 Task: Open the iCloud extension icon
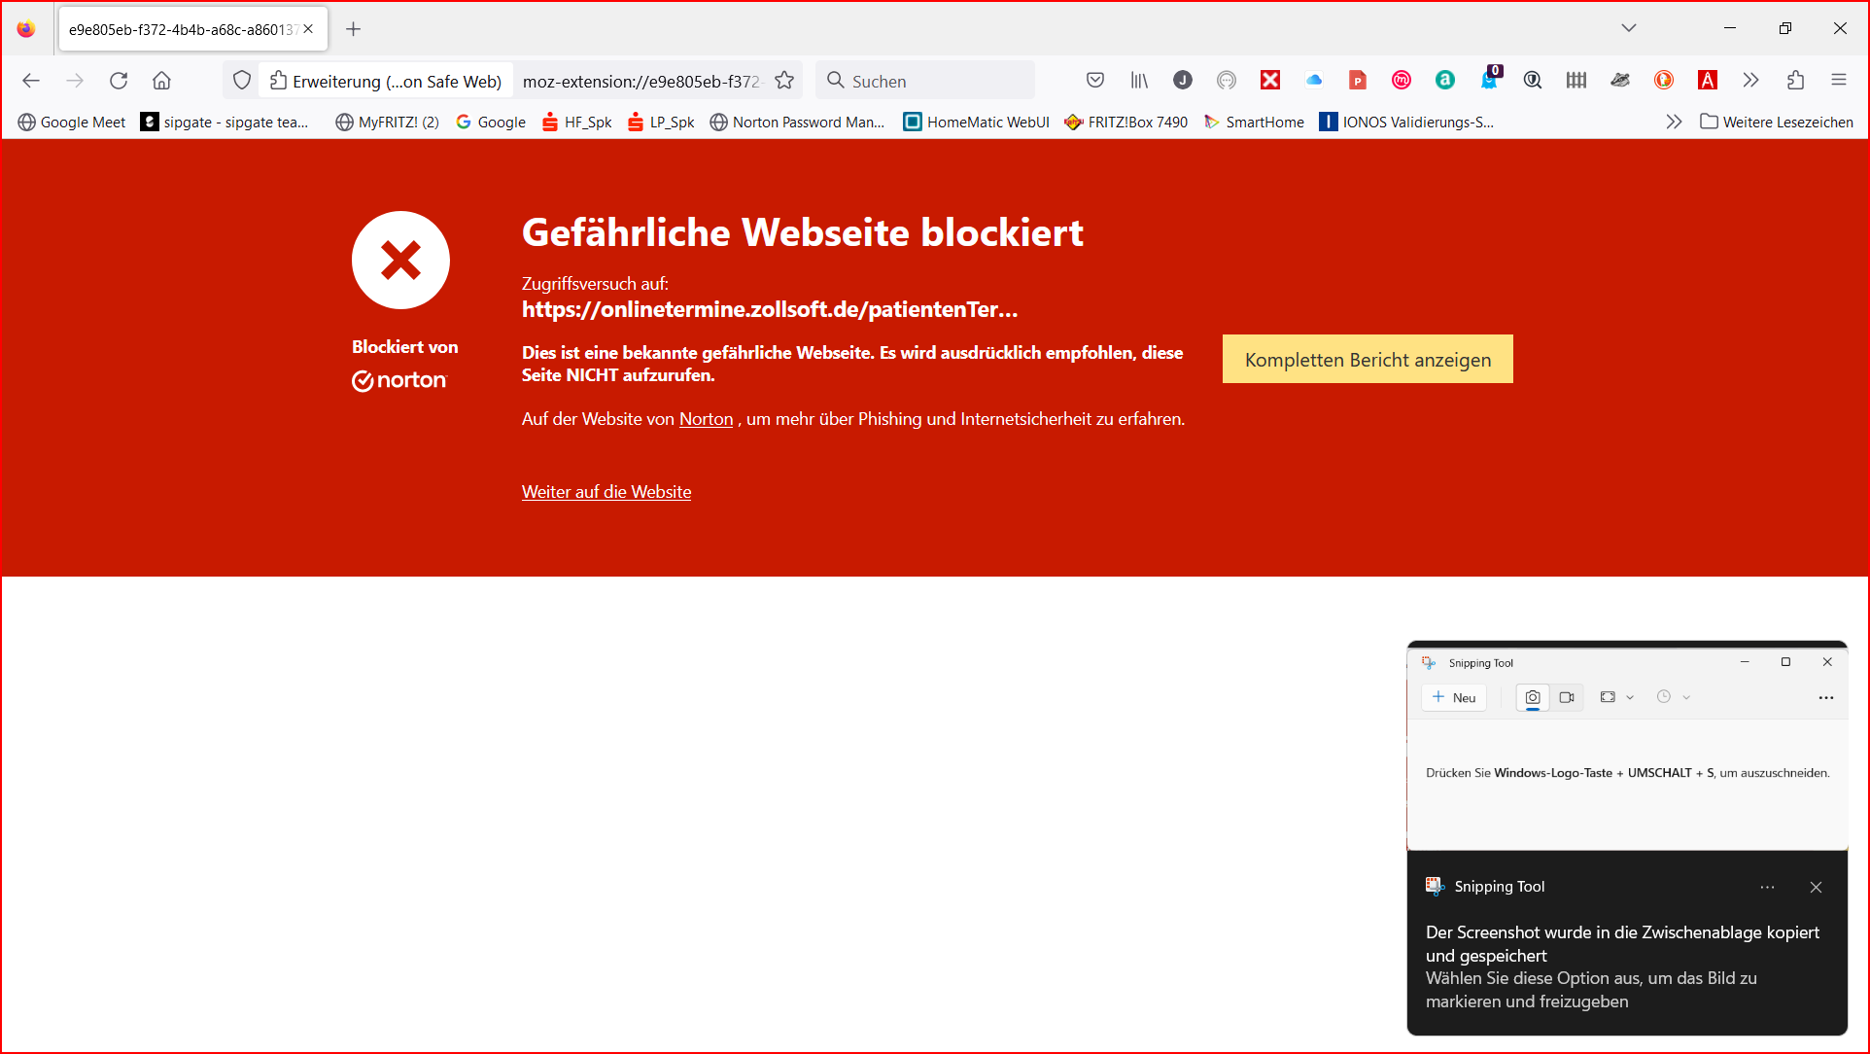(x=1314, y=81)
